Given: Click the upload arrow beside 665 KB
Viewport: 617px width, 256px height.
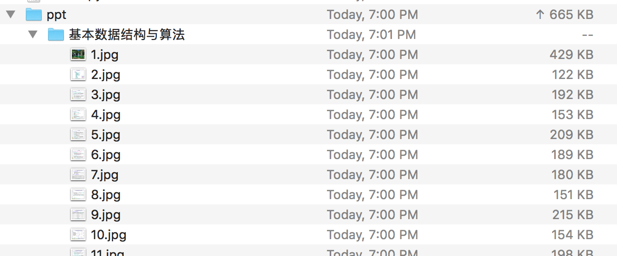Looking at the screenshot, I should pos(539,15).
